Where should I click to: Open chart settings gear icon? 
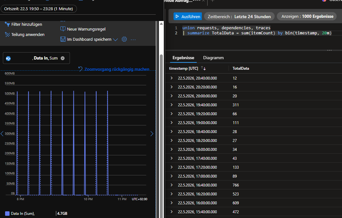(x=124, y=39)
